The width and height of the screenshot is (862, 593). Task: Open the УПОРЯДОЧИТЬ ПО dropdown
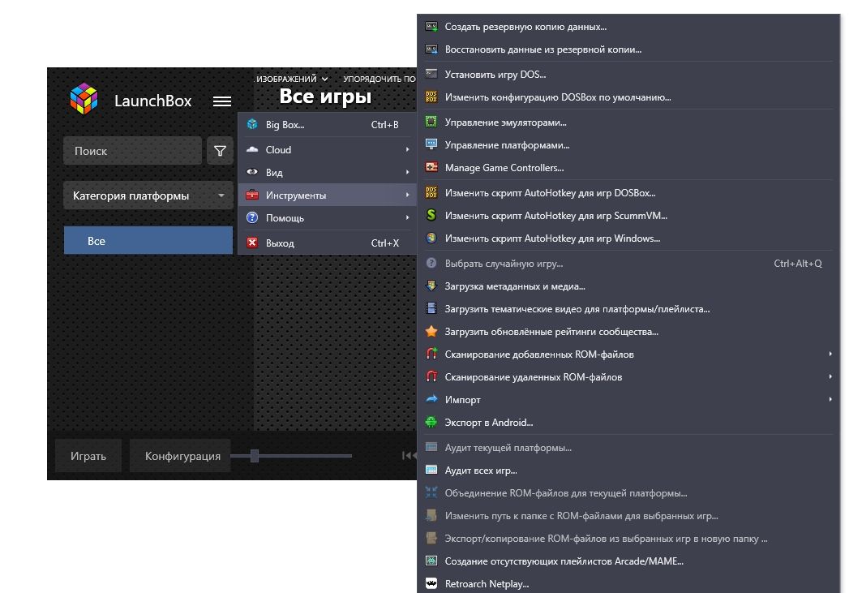point(380,79)
